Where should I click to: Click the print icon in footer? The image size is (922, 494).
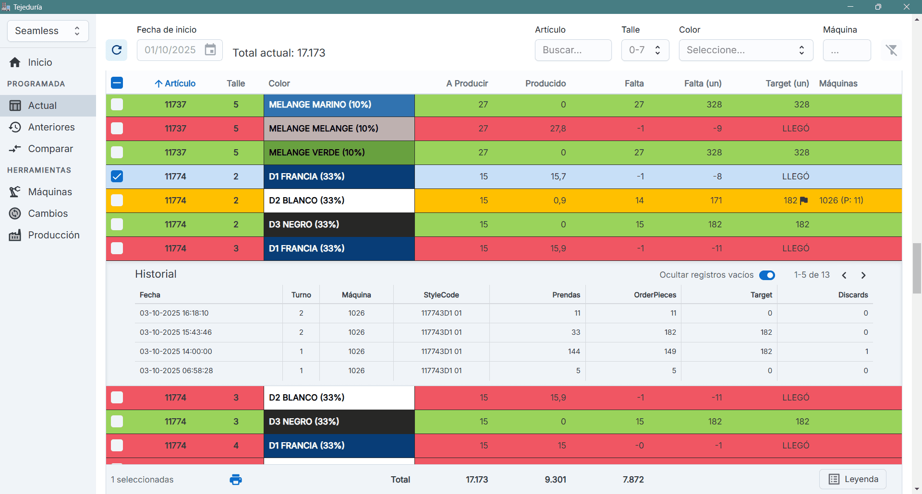(x=236, y=480)
